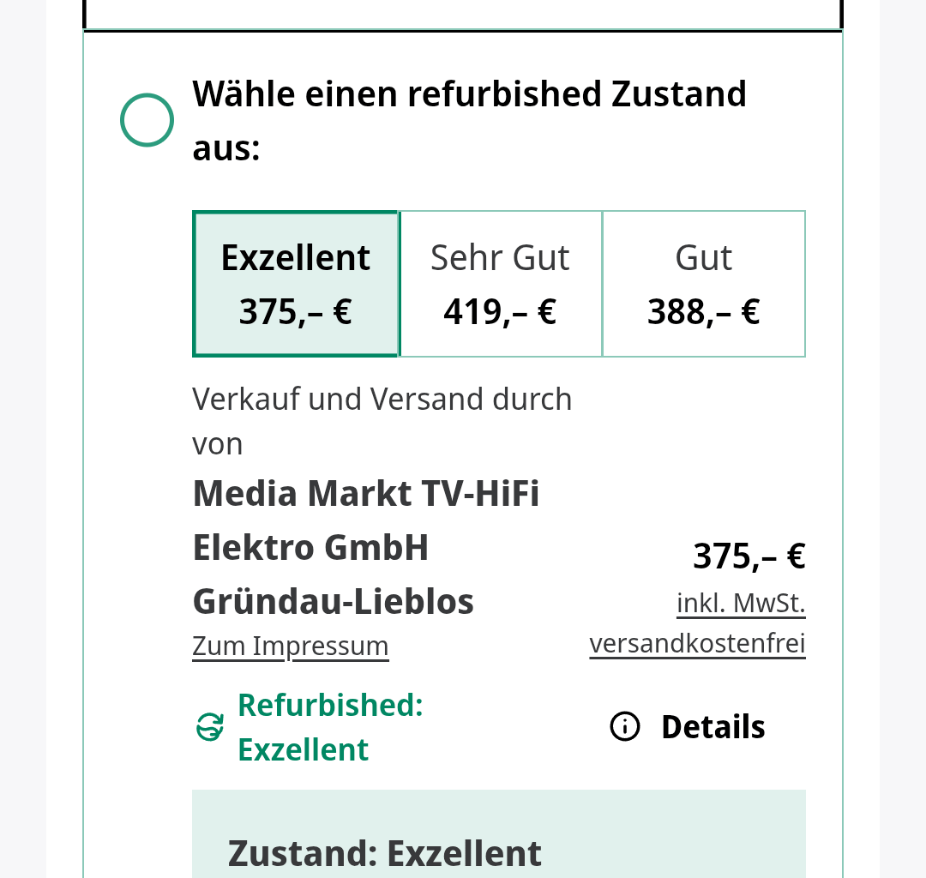Open "Zum Impressum" seller imprint link
The height and width of the screenshot is (878, 926).
click(290, 646)
